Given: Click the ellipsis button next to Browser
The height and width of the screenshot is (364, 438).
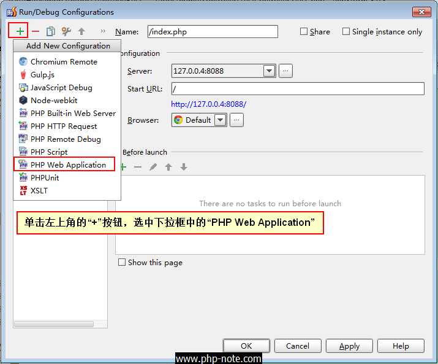Looking at the screenshot, I should tap(236, 120).
